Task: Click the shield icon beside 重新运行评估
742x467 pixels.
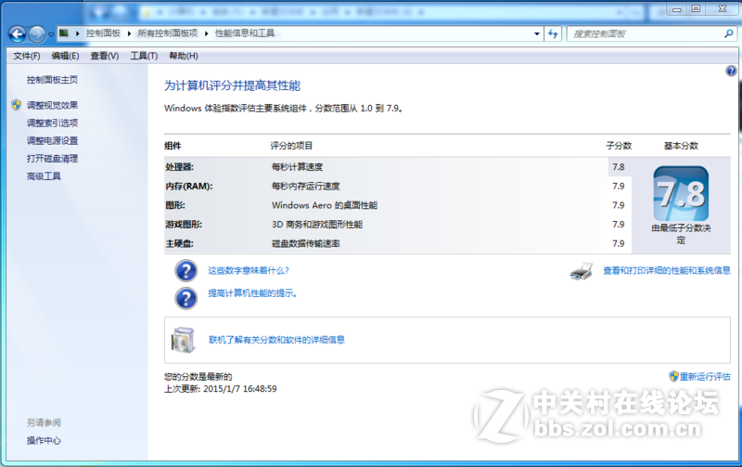Action: pos(674,377)
